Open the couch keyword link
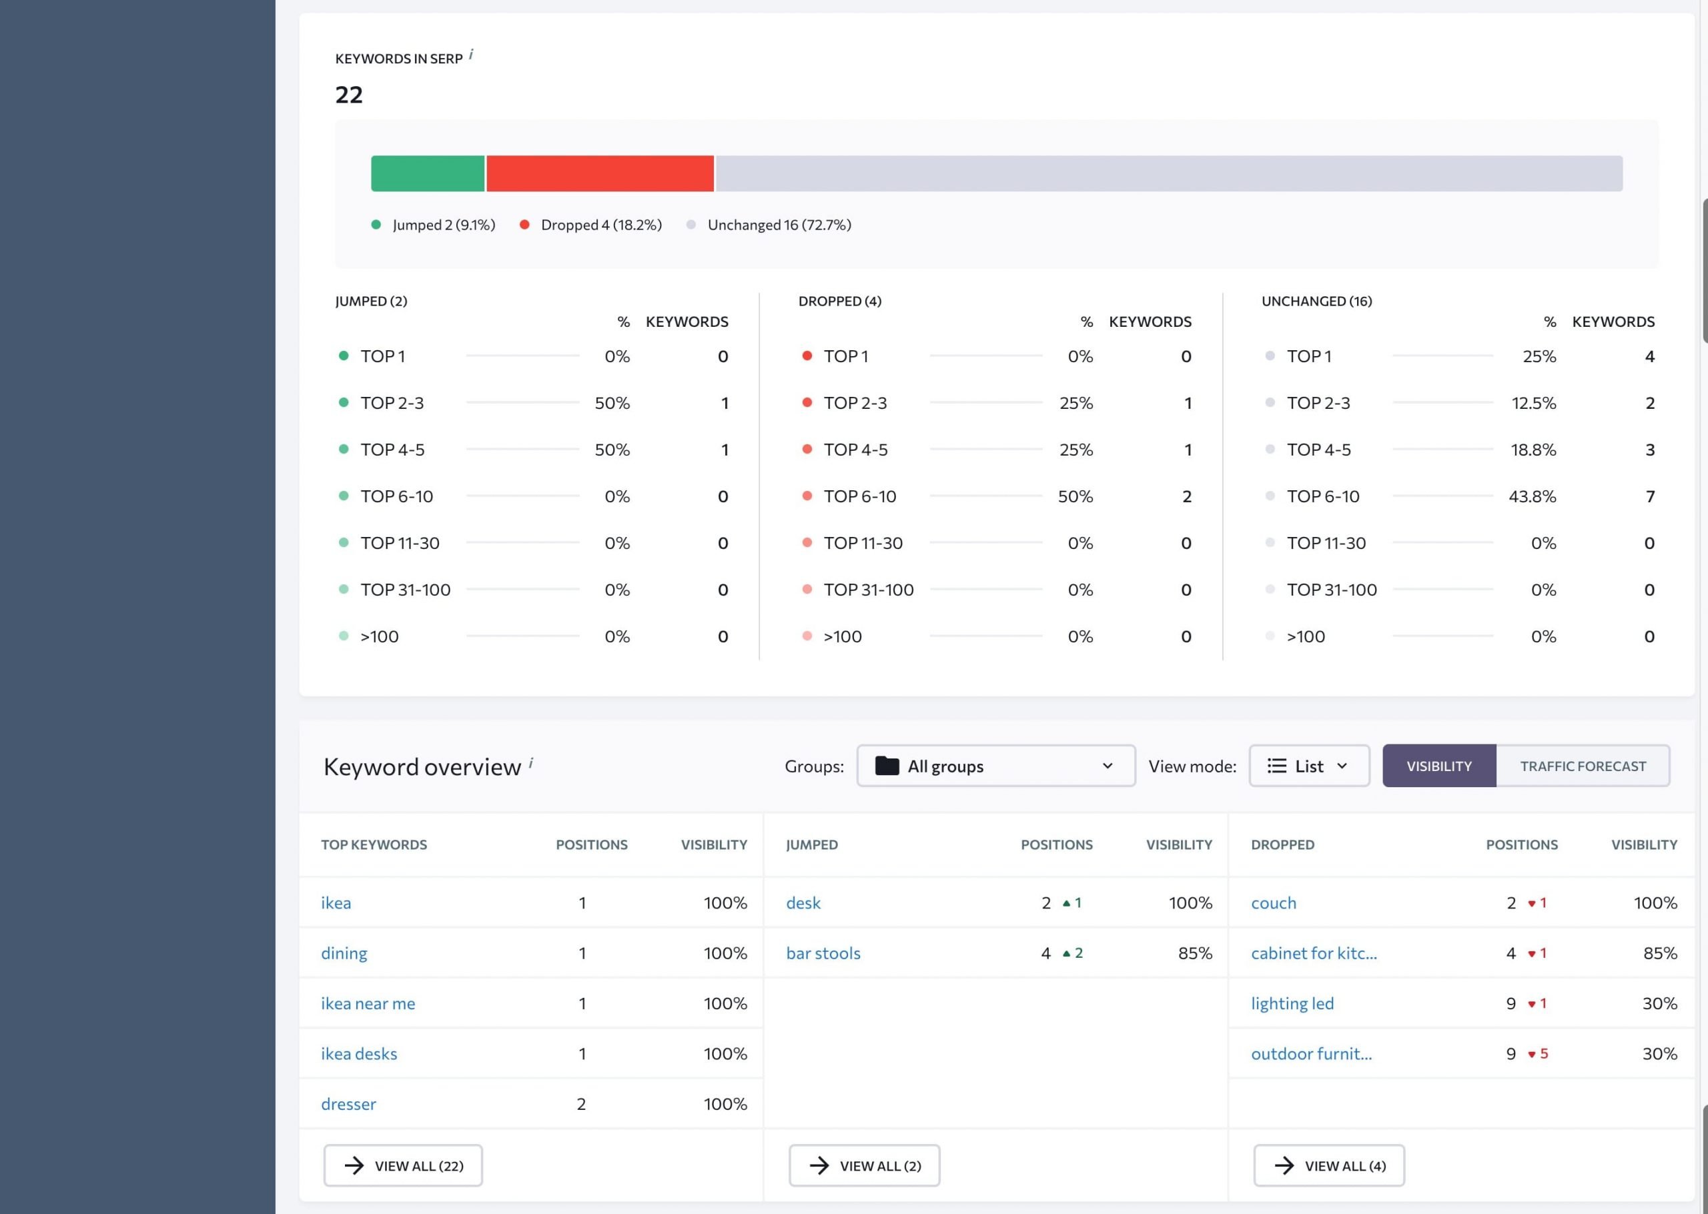Screen dimensions: 1708x1214 coord(1274,903)
